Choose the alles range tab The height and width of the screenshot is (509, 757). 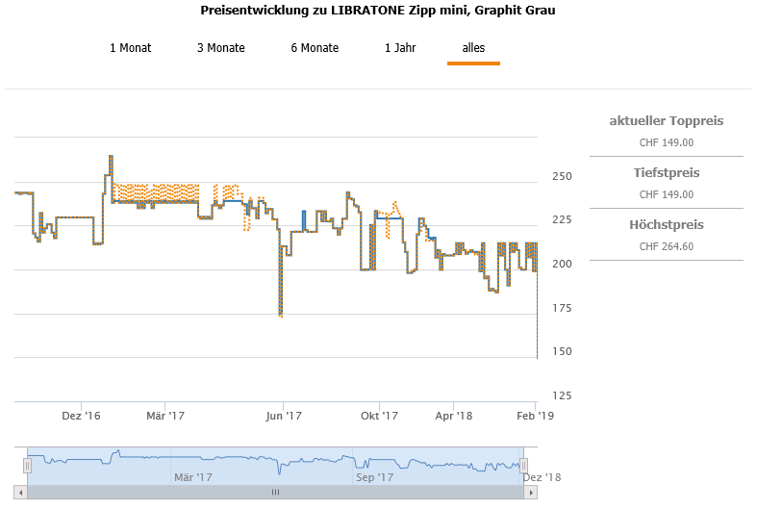(x=473, y=48)
